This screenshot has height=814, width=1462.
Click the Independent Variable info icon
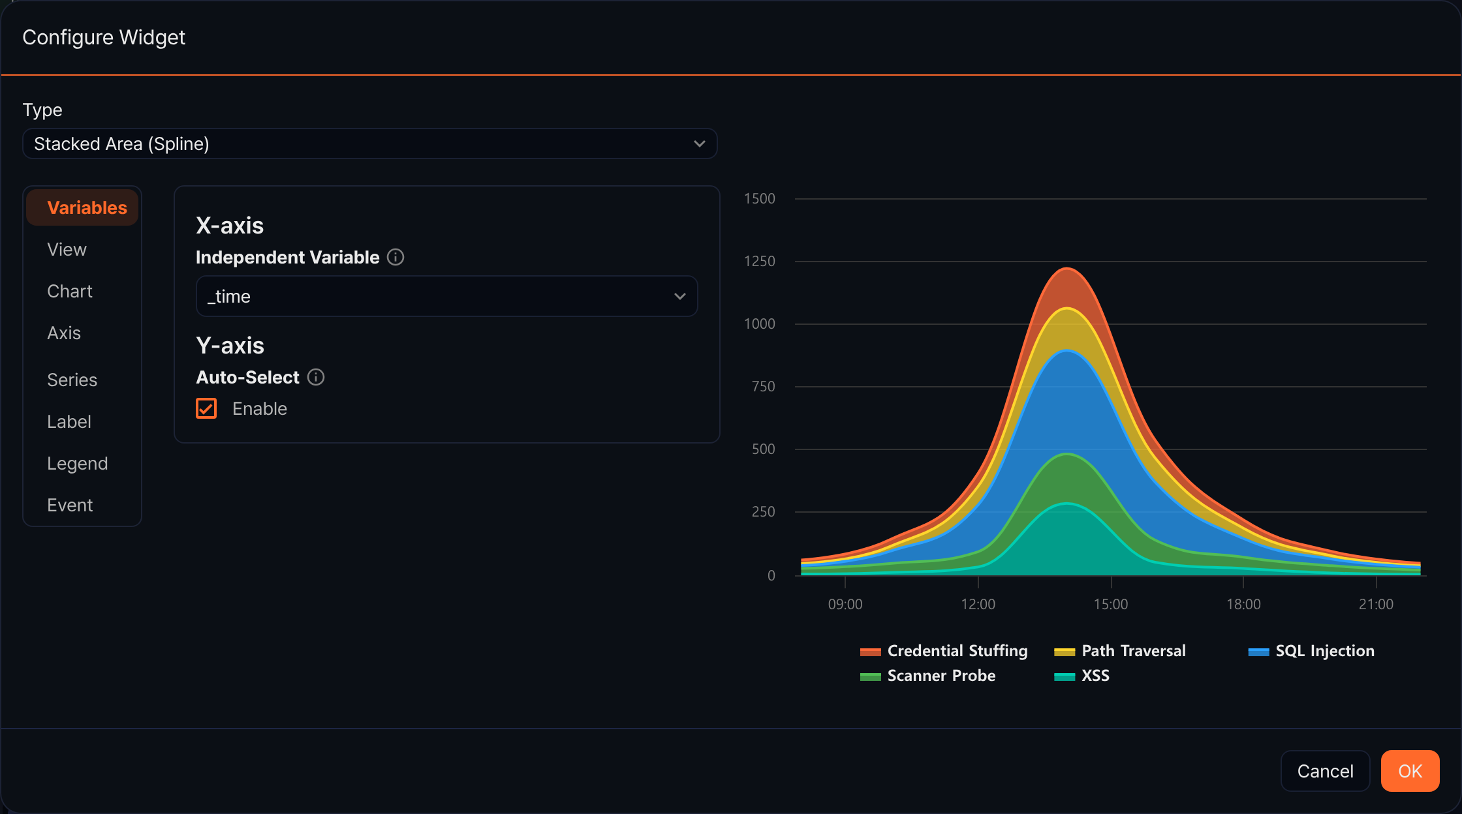coord(396,257)
